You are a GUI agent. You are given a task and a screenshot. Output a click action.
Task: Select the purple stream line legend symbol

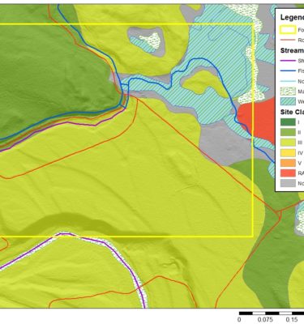pyautogui.click(x=288, y=61)
